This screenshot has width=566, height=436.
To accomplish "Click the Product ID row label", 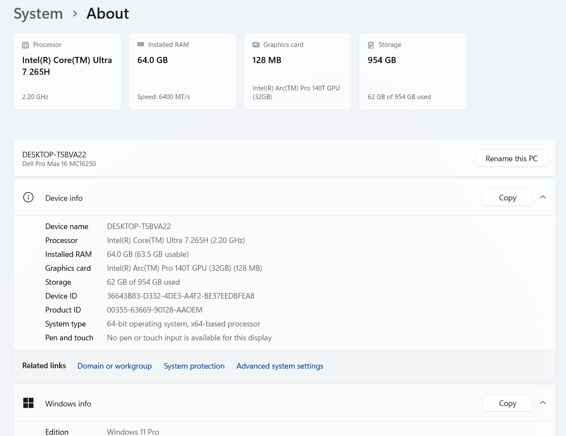I will (x=63, y=310).
